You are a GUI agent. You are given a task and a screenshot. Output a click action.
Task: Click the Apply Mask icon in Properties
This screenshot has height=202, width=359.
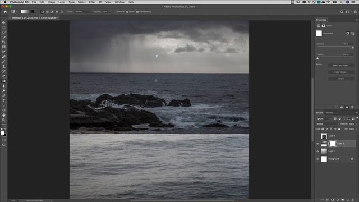point(342,107)
